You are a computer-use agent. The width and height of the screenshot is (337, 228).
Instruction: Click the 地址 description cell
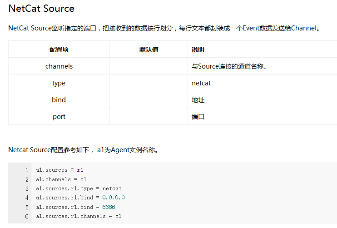[198, 100]
